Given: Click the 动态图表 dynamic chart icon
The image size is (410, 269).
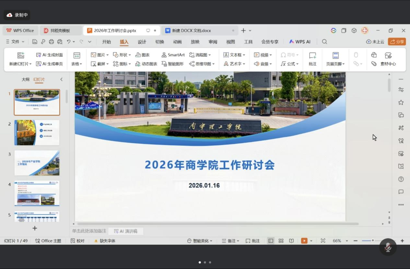Looking at the screenshot, I should (138, 64).
